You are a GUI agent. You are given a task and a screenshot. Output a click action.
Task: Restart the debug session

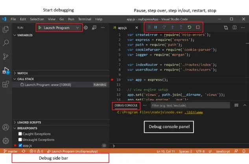(x=189, y=27)
